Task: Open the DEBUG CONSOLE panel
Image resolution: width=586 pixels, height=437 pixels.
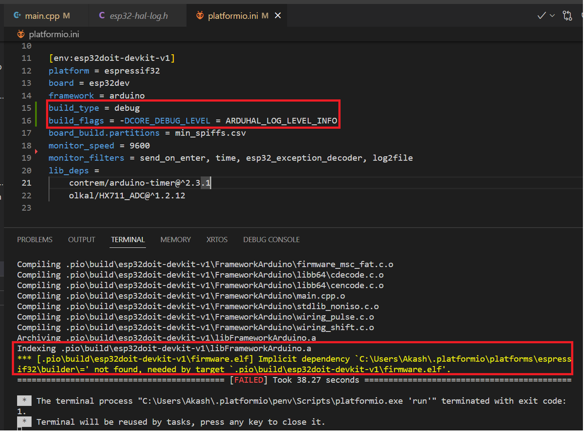Action: pos(271,240)
